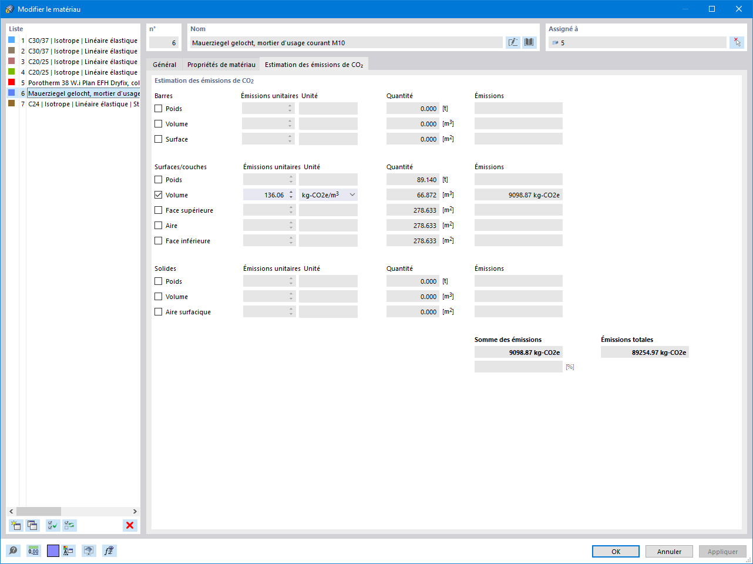The image size is (753, 564).
Task: Enable the Poids checkbox under Barres
Action: pos(159,109)
